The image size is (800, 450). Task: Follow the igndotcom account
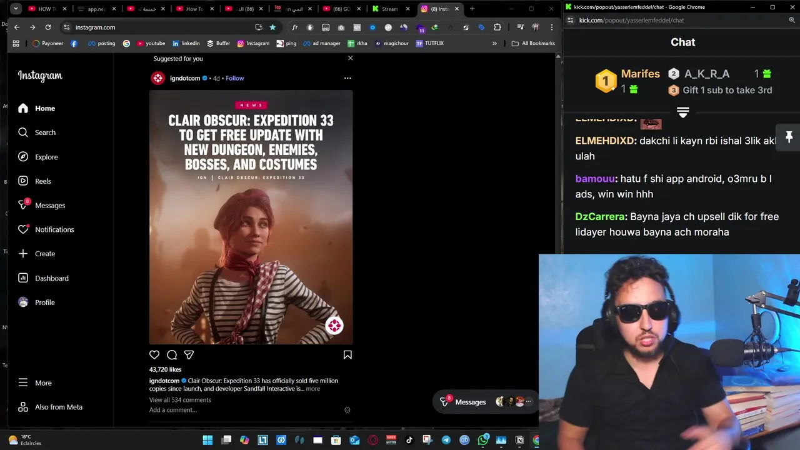235,78
